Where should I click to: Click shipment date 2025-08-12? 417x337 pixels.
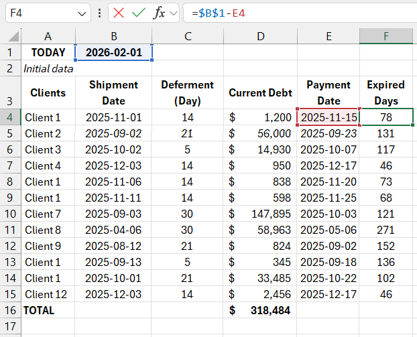point(113,246)
